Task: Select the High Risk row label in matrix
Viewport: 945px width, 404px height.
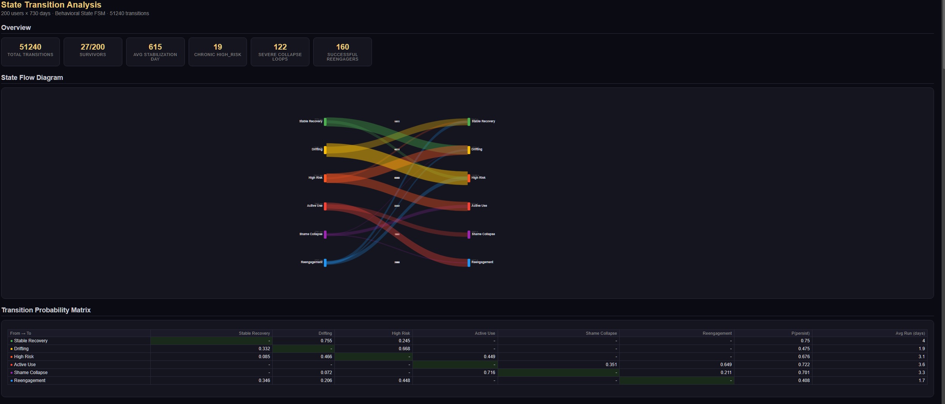Action: pos(79,357)
